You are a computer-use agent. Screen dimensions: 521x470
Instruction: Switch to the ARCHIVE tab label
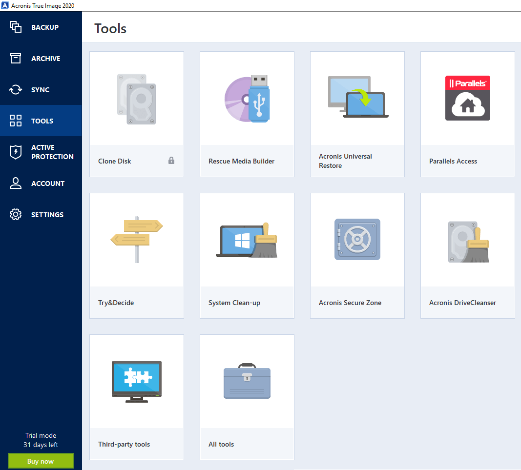(x=45, y=59)
